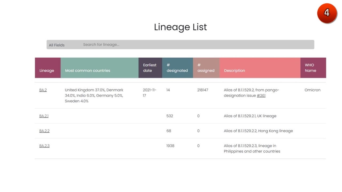Screen dimensions: 342x192
Task: Open the BA.2.2 lineage link
Action: click(44, 131)
